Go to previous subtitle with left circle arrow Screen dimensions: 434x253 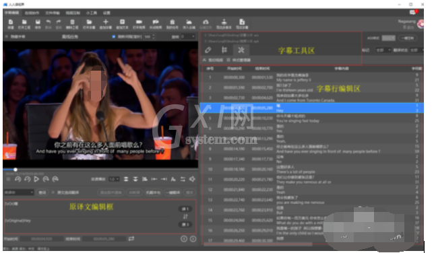(x=184, y=239)
